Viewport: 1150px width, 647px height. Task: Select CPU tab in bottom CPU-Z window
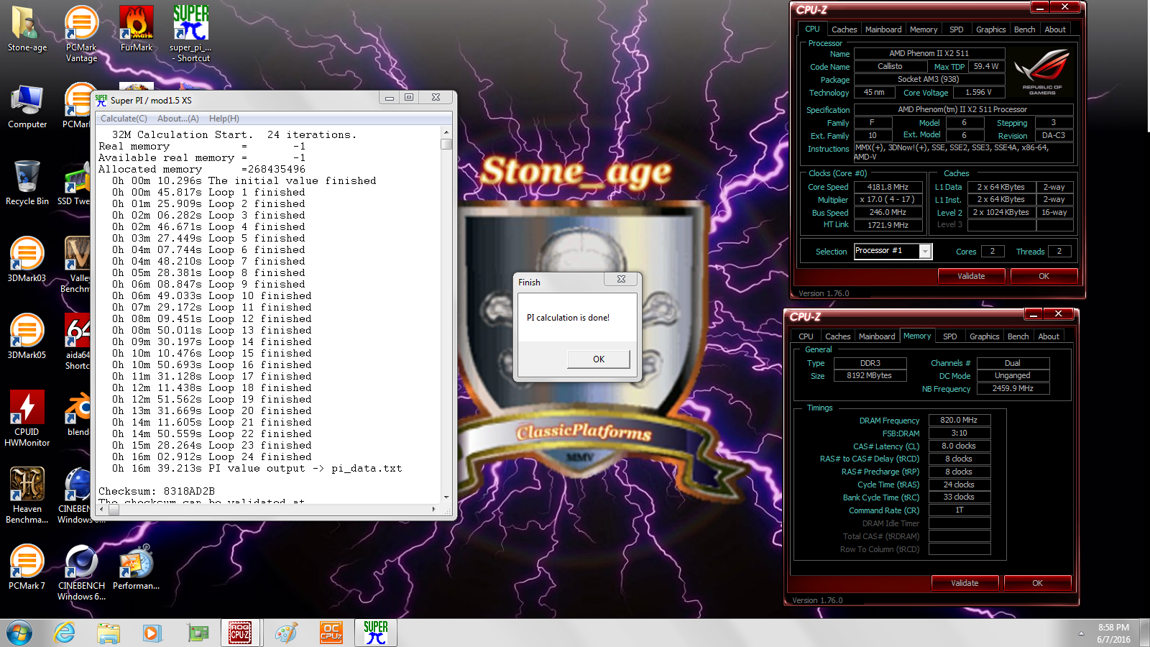pos(806,336)
